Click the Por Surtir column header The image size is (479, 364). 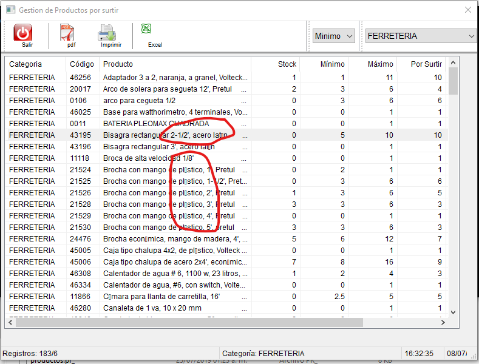point(426,64)
